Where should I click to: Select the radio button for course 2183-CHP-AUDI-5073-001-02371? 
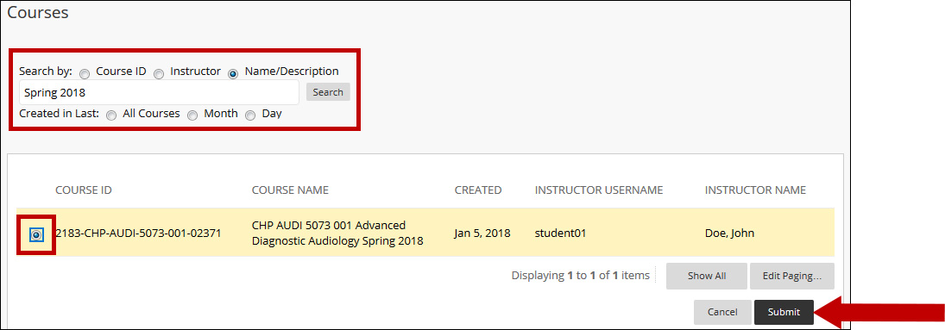tap(36, 235)
